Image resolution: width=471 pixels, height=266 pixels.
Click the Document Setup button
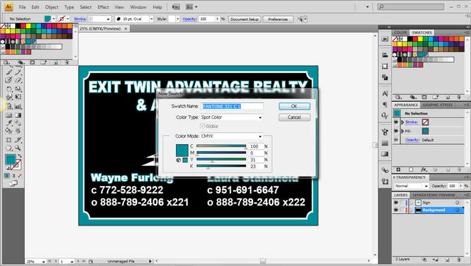(x=244, y=19)
